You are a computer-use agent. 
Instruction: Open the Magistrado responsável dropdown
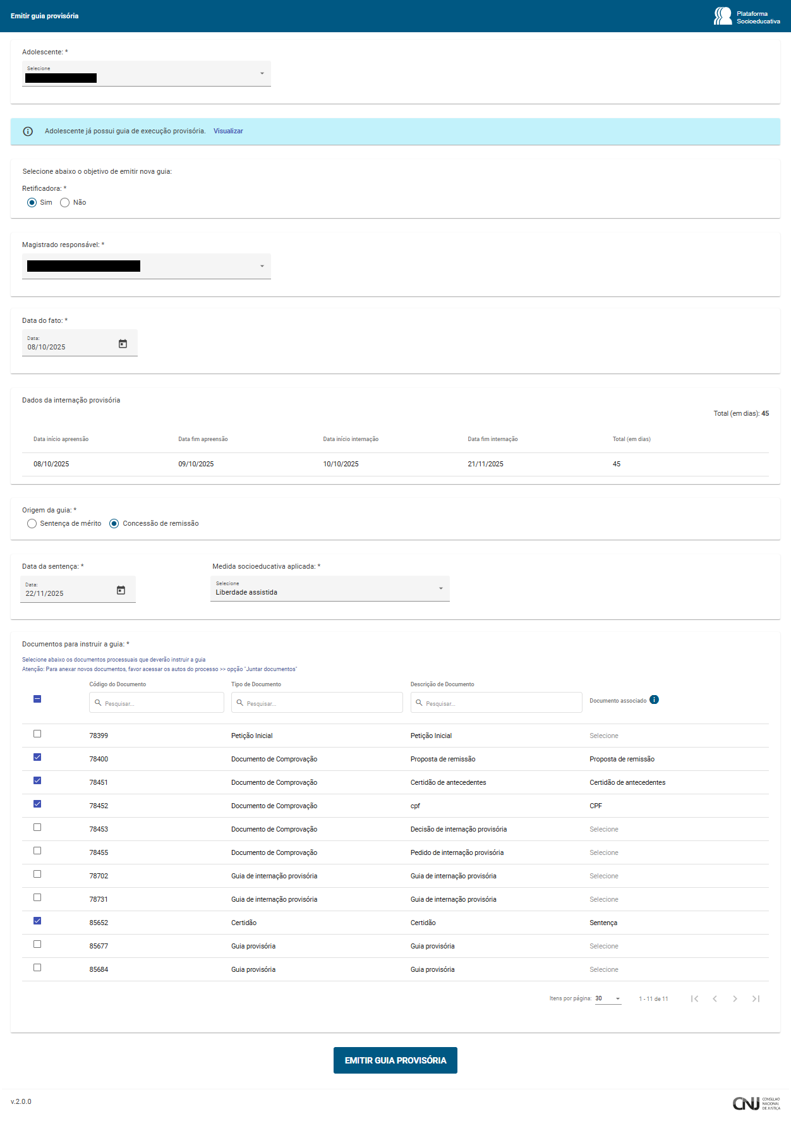[x=147, y=266]
